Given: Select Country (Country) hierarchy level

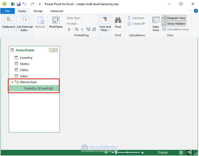Looking at the screenshot, I should coord(34,88).
